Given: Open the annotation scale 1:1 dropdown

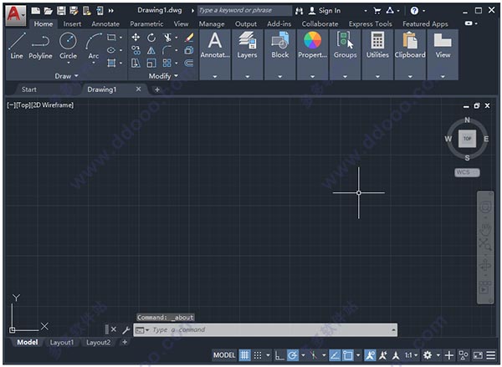Looking at the screenshot, I should point(411,355).
